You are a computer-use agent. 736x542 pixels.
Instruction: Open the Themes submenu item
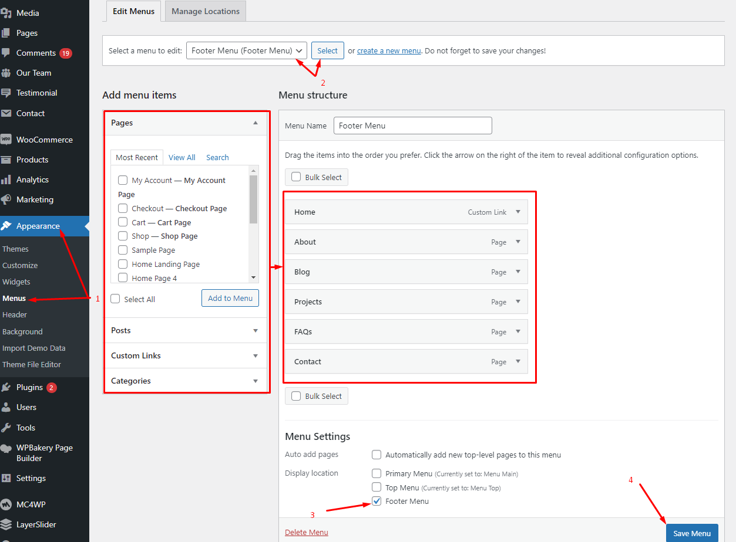pyautogui.click(x=15, y=249)
